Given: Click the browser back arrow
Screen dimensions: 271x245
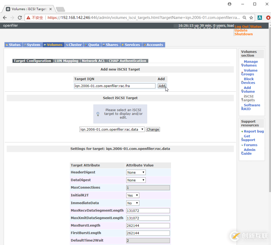Looking at the screenshot, I should click(5, 18).
